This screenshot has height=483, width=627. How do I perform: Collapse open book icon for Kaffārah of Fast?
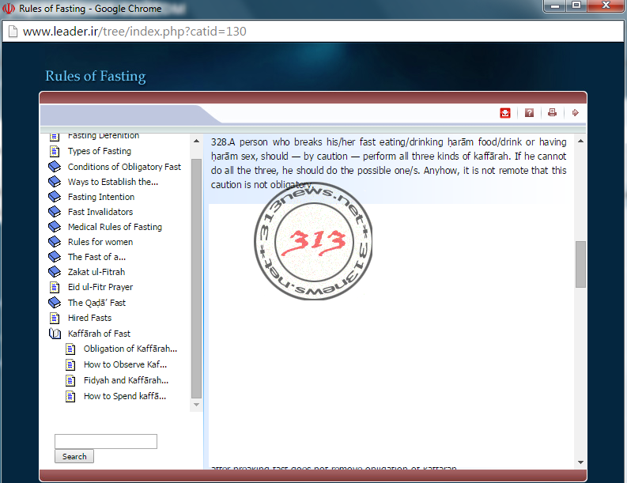point(55,334)
